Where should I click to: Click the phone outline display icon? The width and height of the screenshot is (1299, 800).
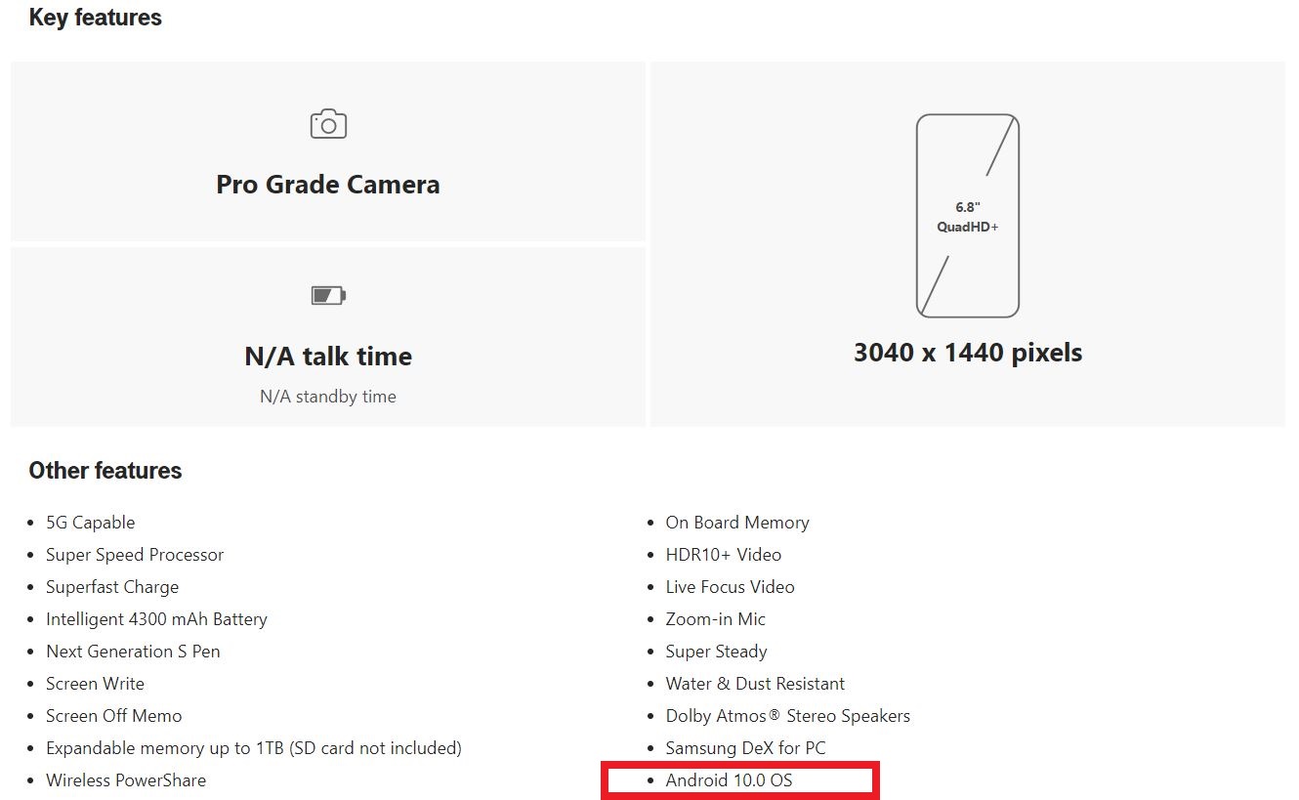(x=967, y=216)
